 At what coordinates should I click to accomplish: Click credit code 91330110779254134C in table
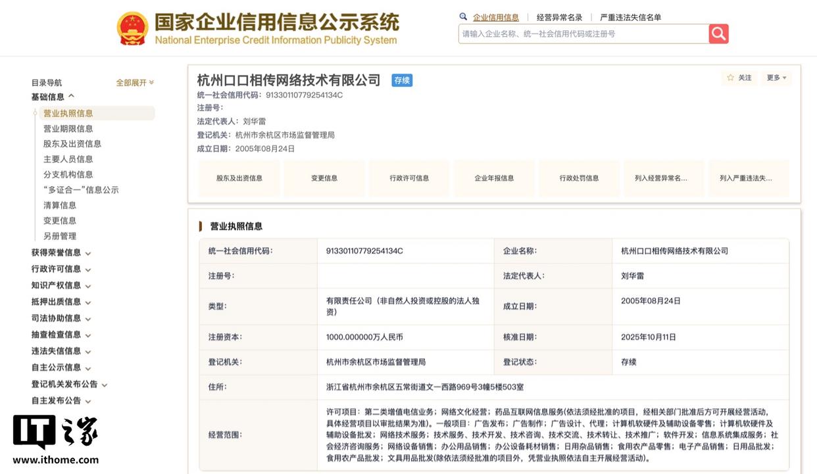tap(364, 251)
